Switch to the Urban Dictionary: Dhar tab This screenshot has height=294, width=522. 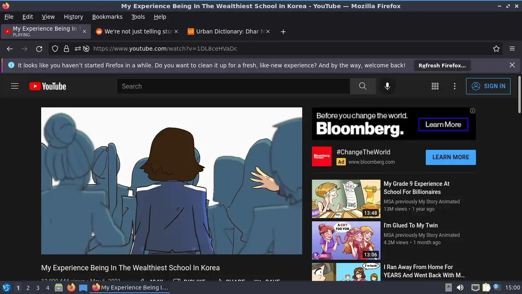[x=229, y=31]
